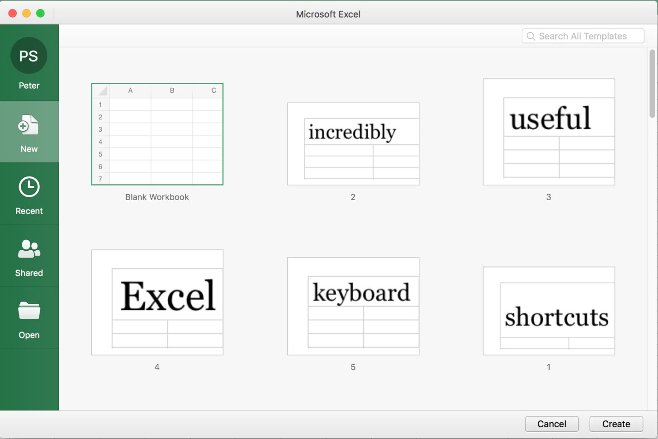The image size is (658, 439).
Task: Click the 'Blank Workbook' caption text
Action: pyautogui.click(x=157, y=197)
